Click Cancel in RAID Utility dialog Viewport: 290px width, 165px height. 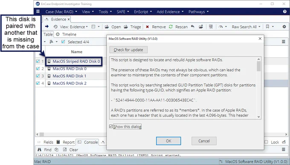point(204,141)
